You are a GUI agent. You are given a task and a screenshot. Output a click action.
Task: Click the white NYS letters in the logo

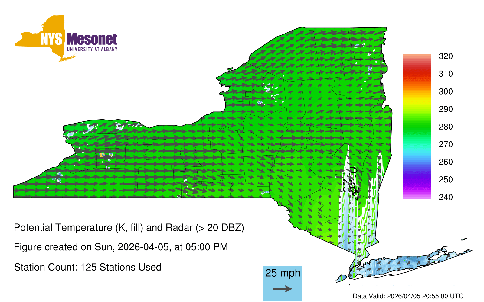coord(51,39)
